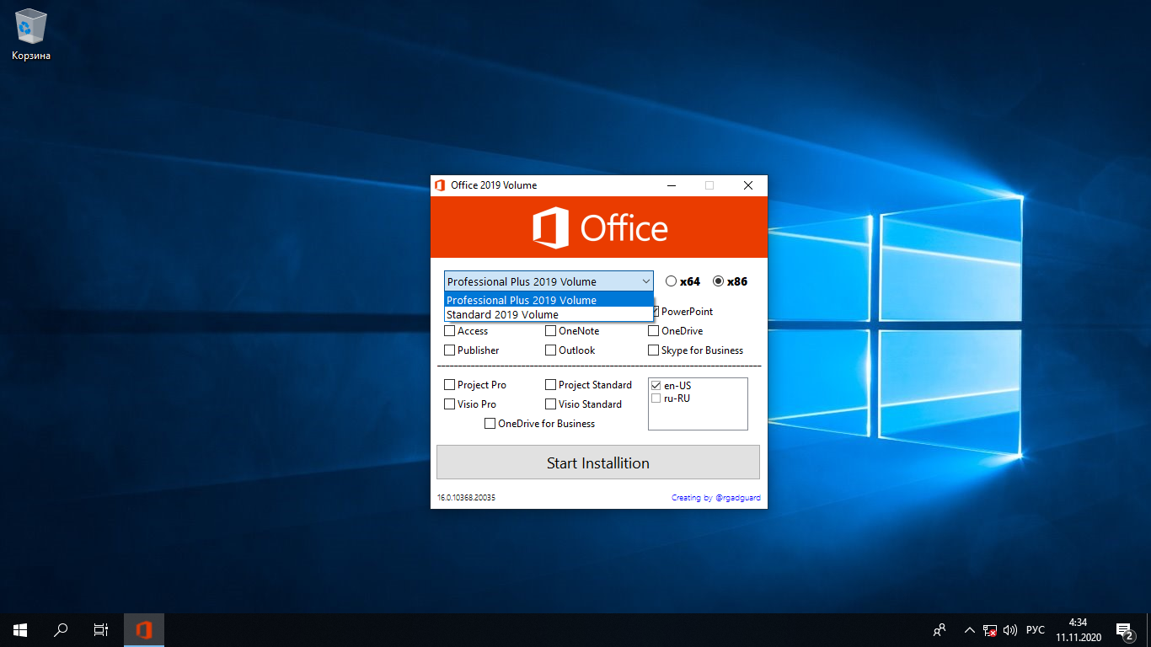Enable the OneNote checkbox
1151x647 pixels.
click(x=550, y=331)
